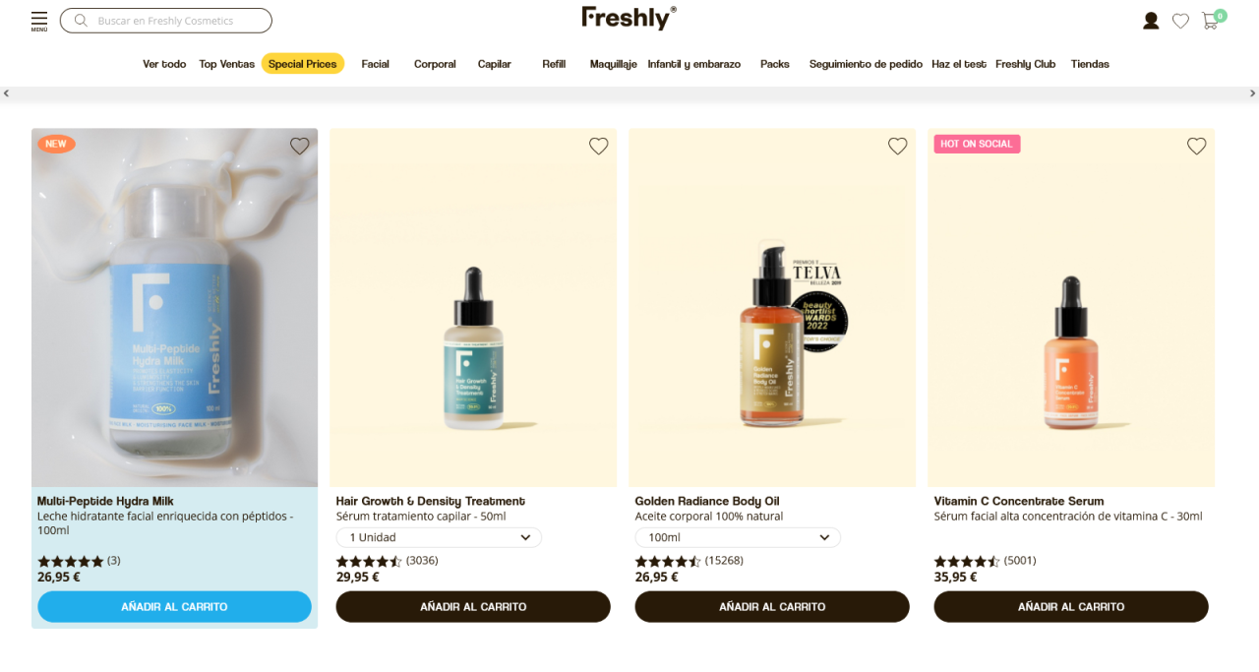Open the shopping cart icon

[x=1211, y=21]
